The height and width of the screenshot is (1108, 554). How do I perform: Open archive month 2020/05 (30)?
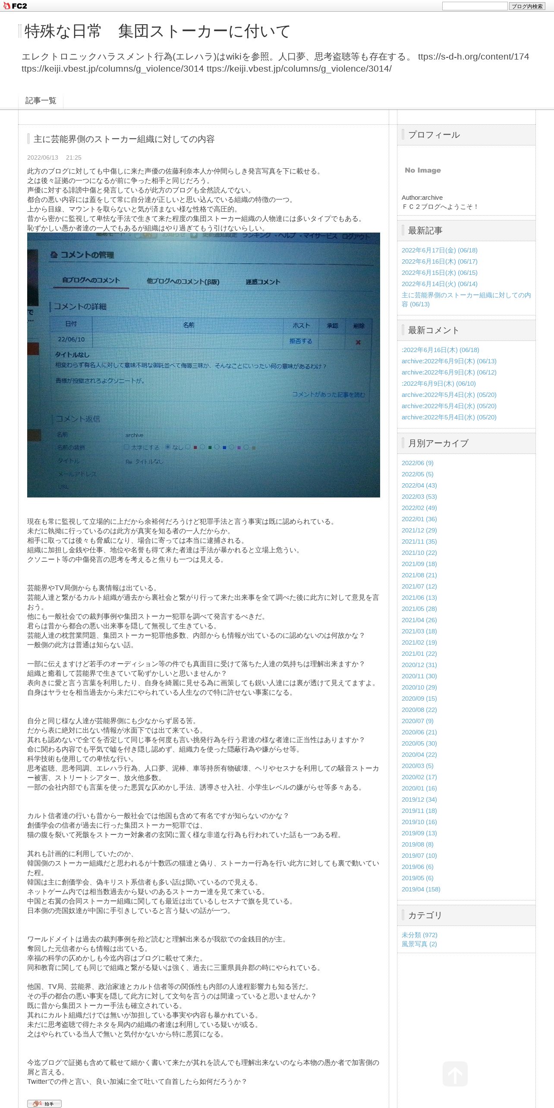[x=419, y=743]
